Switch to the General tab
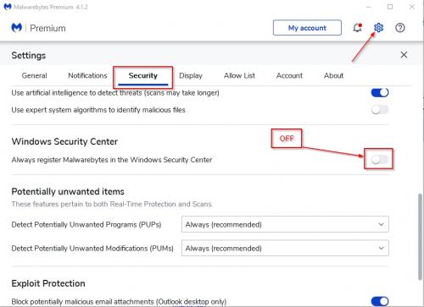Screen dimensions: 424x307 [34, 75]
